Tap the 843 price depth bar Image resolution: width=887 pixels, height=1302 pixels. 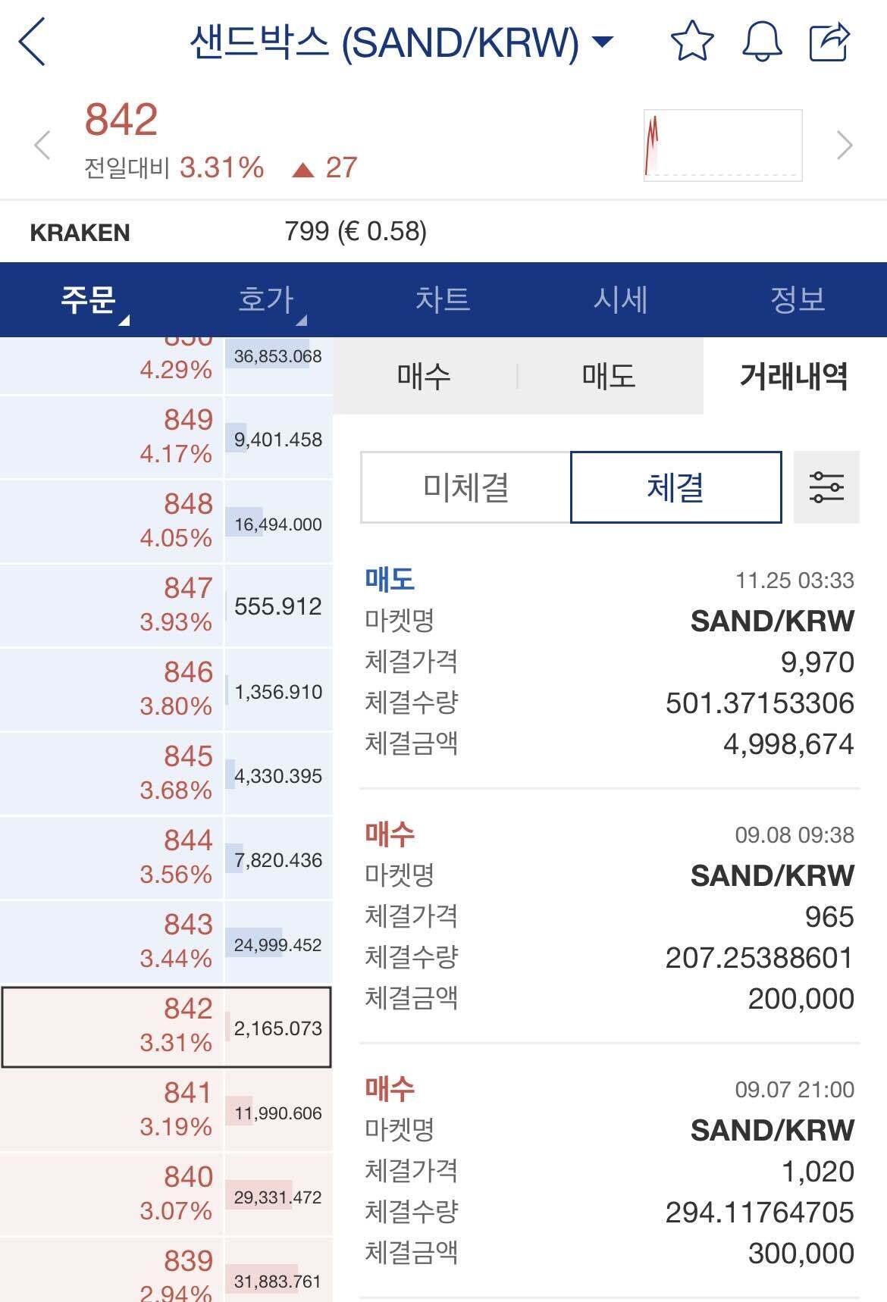[x=277, y=944]
